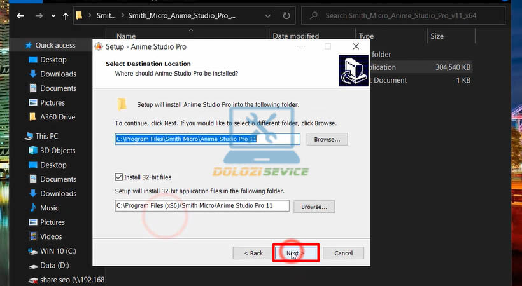Click the Anime Studio setup title icon
This screenshot has width=522, height=286.
(x=99, y=46)
